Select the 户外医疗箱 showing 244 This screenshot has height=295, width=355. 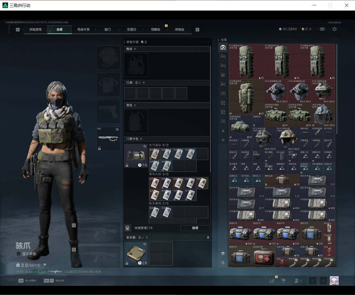click(318, 216)
